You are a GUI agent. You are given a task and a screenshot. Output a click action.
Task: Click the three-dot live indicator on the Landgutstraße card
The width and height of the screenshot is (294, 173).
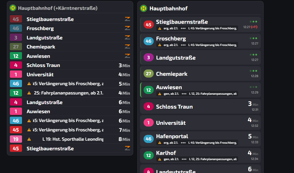point(253,55)
